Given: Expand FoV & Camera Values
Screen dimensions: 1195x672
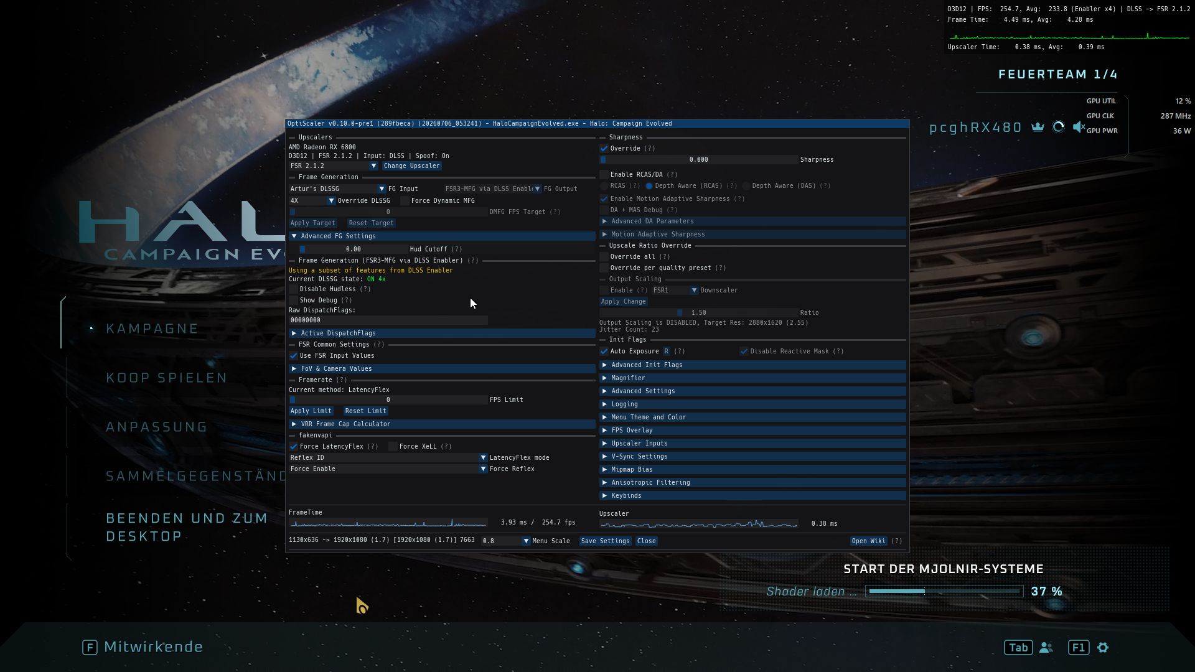Looking at the screenshot, I should (x=442, y=369).
